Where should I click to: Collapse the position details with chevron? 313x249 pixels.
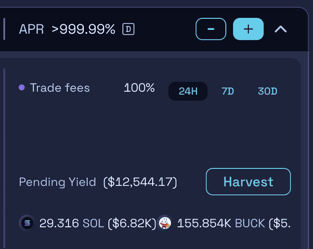280,29
